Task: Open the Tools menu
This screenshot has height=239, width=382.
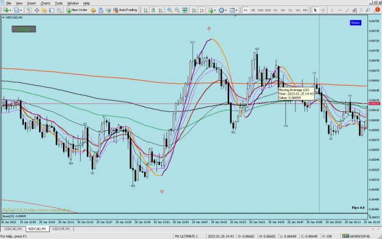Action: [x=59, y=3]
